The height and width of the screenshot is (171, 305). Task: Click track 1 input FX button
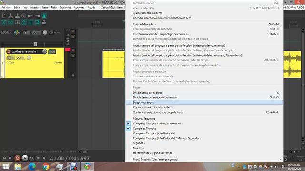pyautogui.click(x=10, y=58)
